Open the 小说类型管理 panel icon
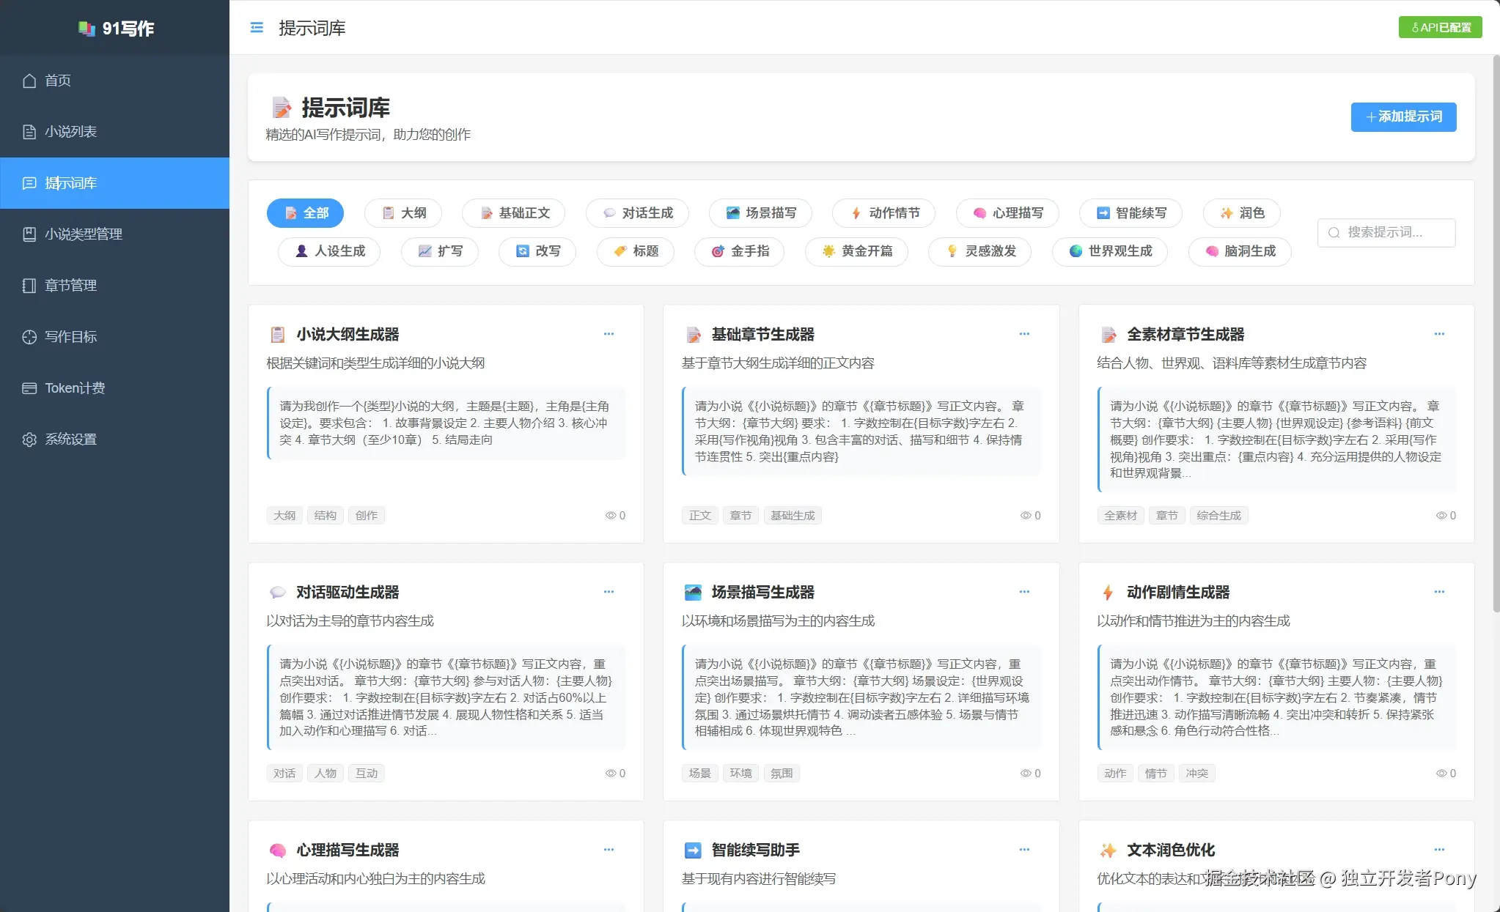Viewport: 1500px width, 912px height. pyautogui.click(x=29, y=234)
